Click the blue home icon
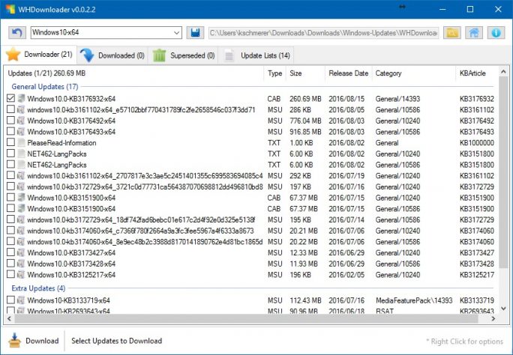The width and height of the screenshot is (513, 355). pos(474,33)
